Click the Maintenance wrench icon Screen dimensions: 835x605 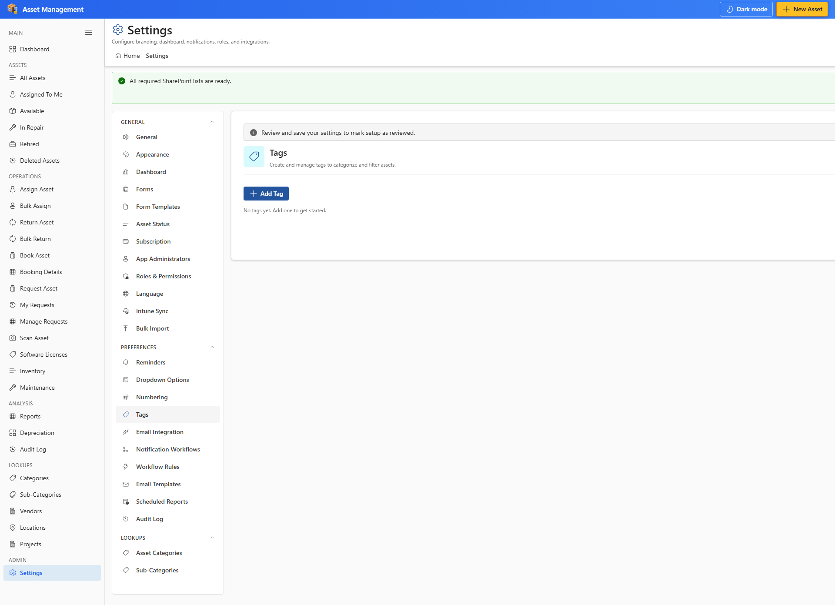[13, 388]
